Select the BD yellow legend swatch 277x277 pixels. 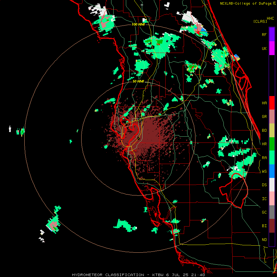coord(272,130)
